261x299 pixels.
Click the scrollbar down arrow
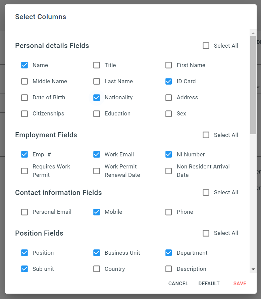pos(253,269)
